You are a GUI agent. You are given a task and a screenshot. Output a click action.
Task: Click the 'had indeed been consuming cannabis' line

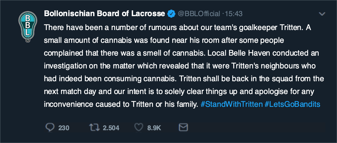point(110,78)
